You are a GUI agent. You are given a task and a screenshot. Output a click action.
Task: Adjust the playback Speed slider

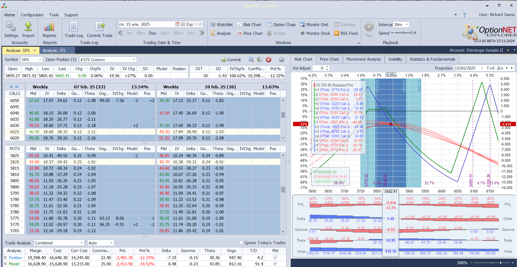[404, 33]
